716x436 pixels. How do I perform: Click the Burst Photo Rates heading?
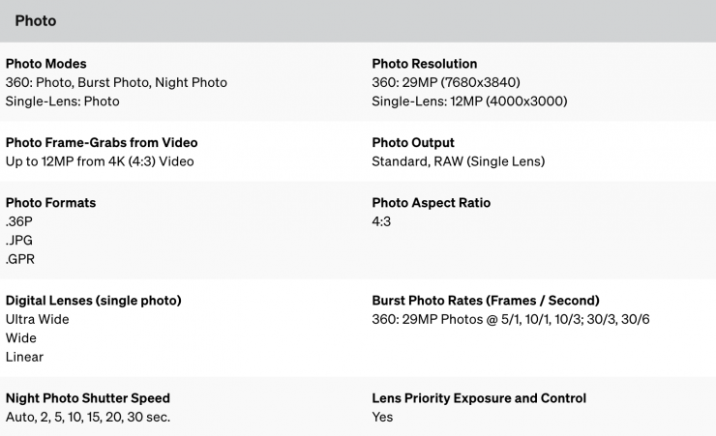486,301
